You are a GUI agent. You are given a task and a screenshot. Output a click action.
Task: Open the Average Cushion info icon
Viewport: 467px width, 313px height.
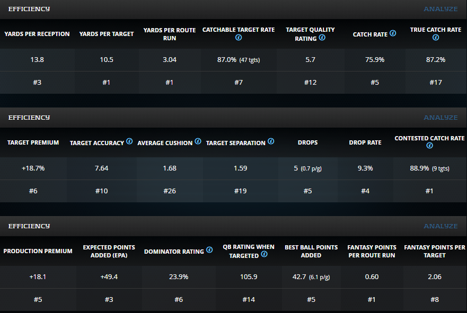coord(198,141)
